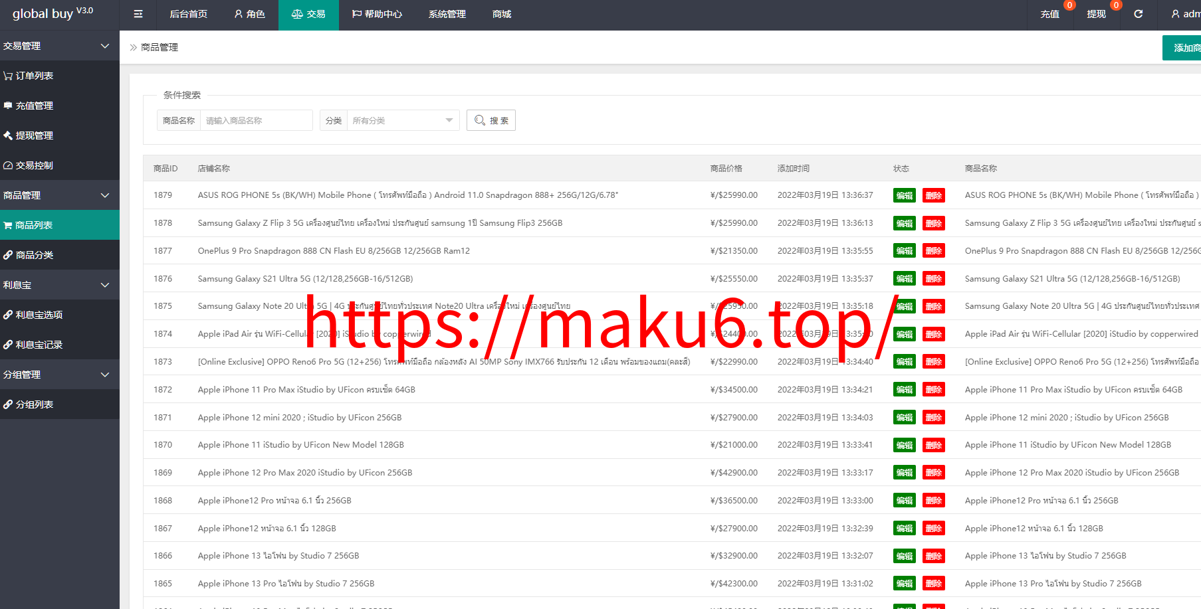Open 利息宝记录 in the sidebar
Screen dimensions: 1201x609
coord(60,345)
